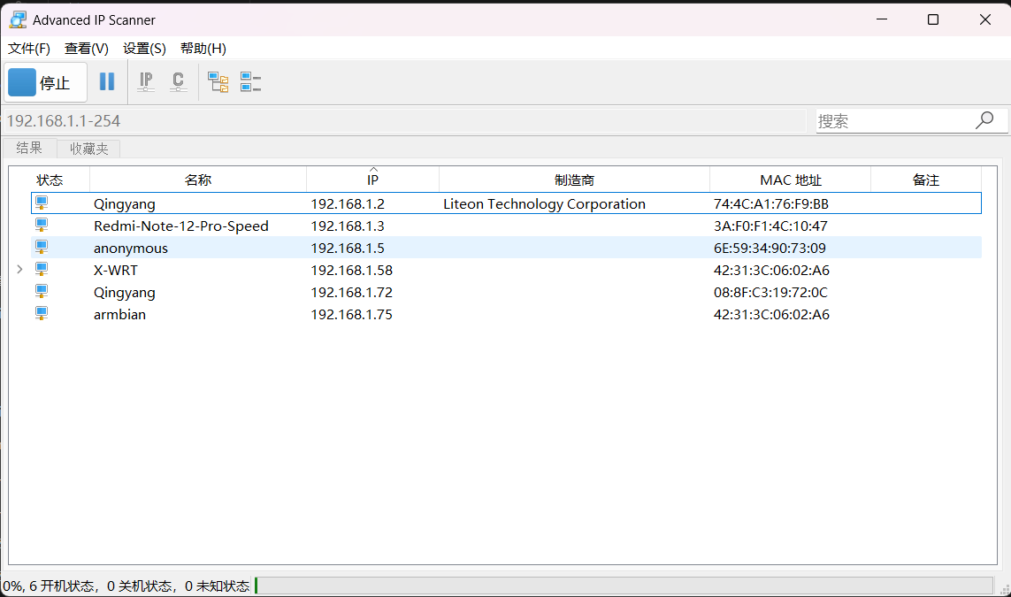Switch to the 收藏夹 tab
This screenshot has height=597, width=1011.
[89, 149]
